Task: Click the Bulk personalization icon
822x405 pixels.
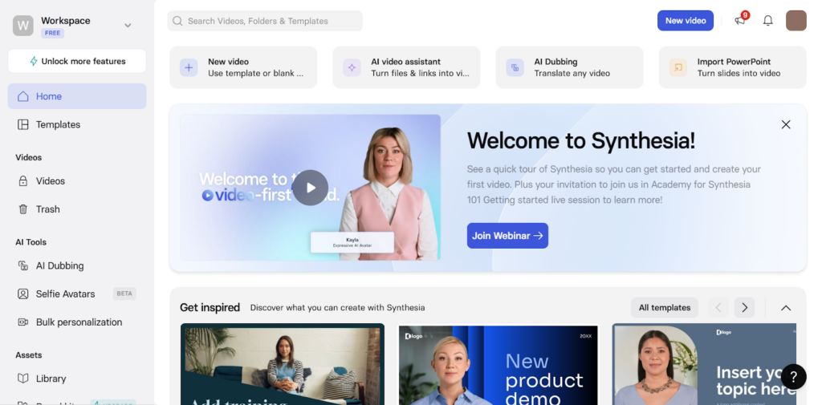Action: click(23, 322)
